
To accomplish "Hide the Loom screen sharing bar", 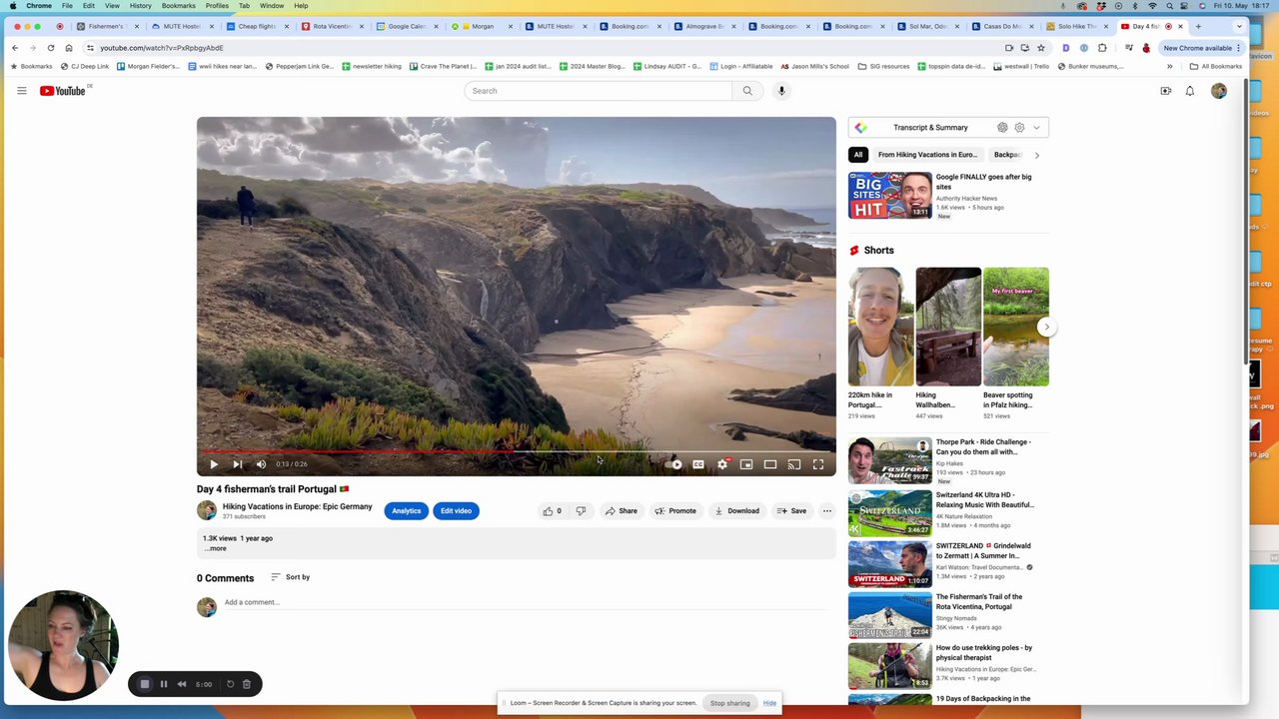I will 769,703.
